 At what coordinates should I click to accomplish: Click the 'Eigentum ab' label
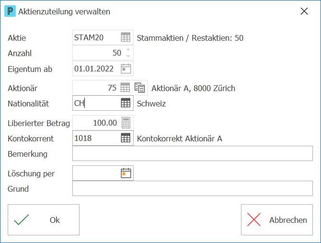click(30, 69)
